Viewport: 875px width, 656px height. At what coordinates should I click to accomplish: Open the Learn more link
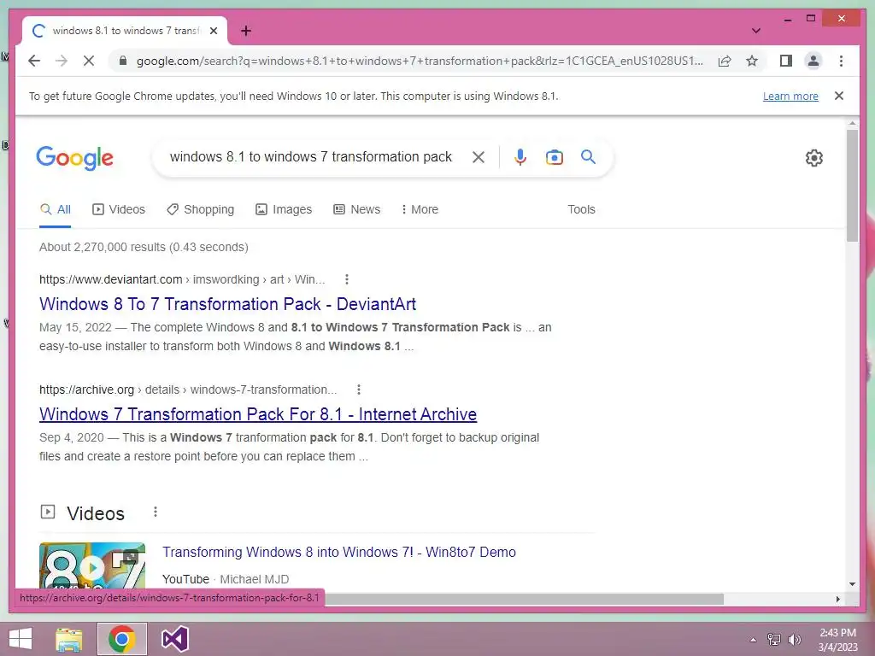point(790,96)
